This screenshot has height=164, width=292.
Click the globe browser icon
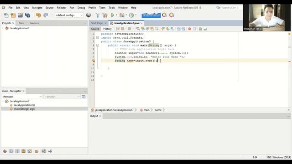(x=89, y=15)
